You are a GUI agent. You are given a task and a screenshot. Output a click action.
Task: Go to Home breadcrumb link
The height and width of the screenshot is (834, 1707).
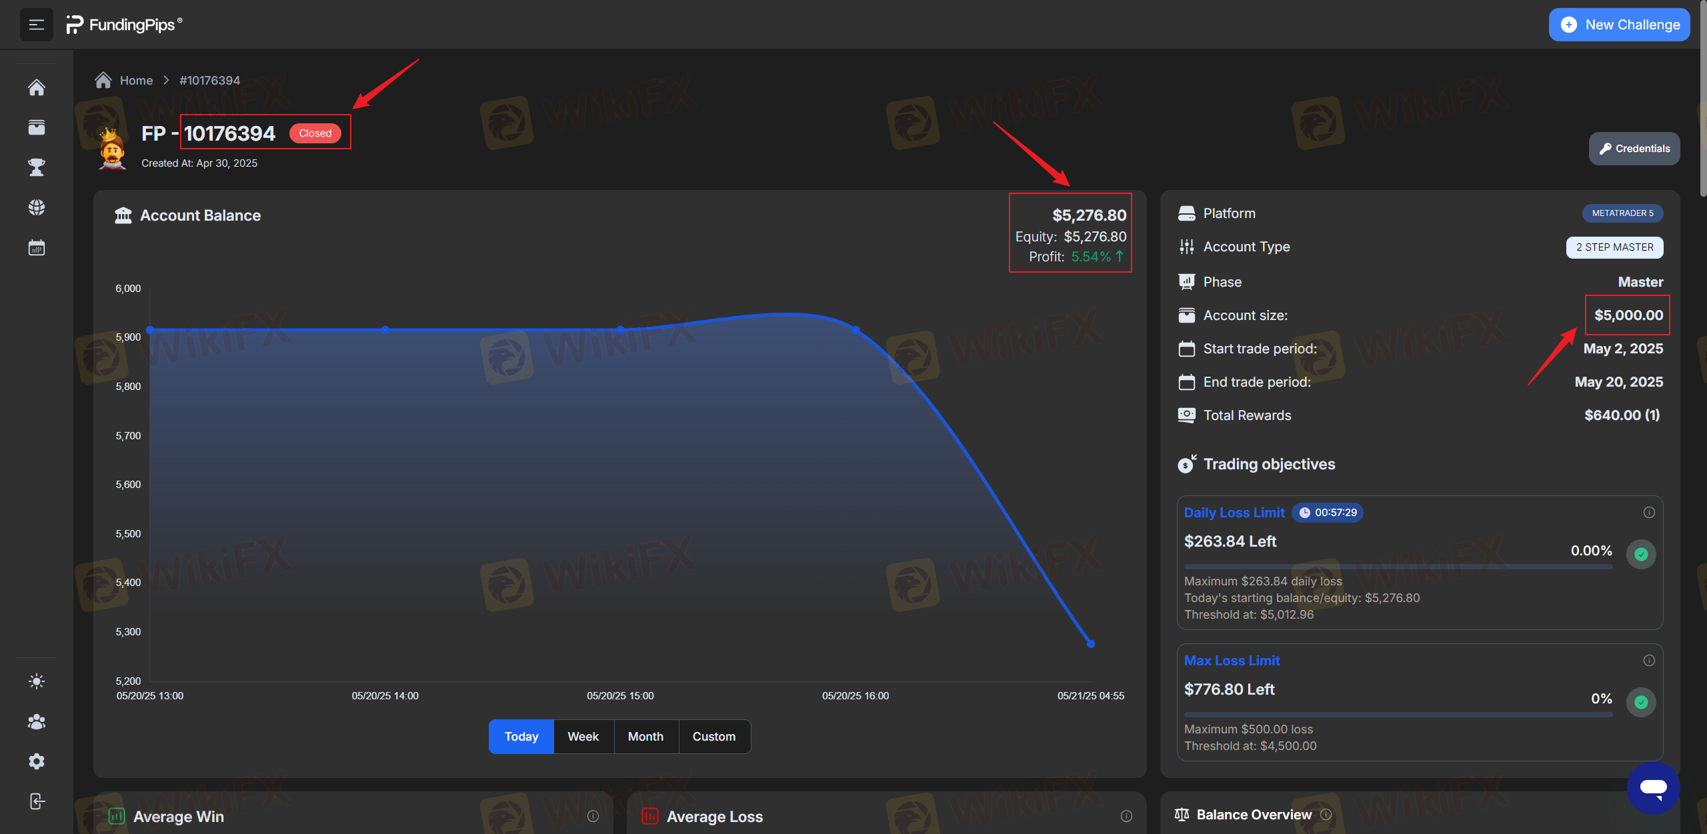pyautogui.click(x=136, y=81)
